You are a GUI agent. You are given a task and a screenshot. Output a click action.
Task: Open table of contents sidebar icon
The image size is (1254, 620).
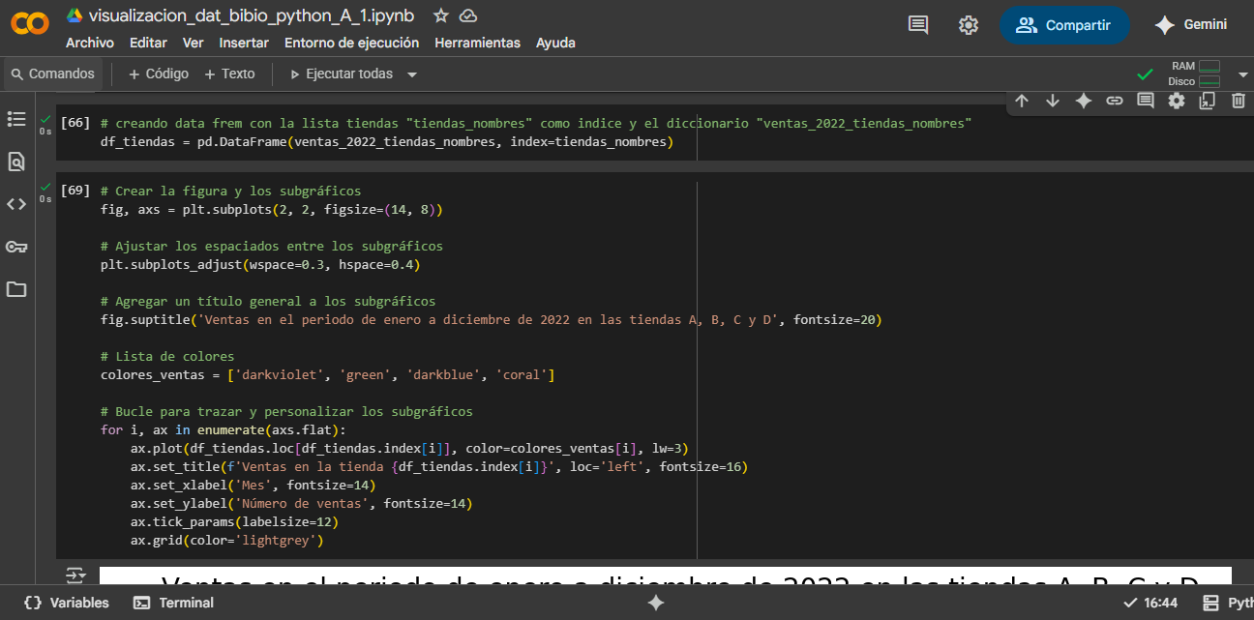tap(16, 119)
